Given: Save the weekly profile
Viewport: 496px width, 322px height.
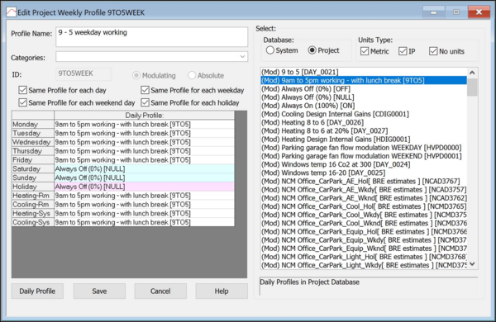Looking at the screenshot, I should (x=99, y=291).
